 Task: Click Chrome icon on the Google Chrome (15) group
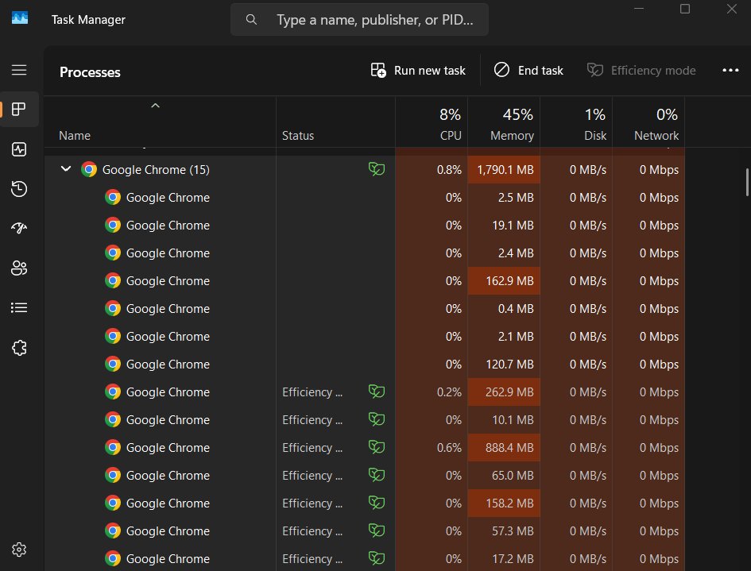[x=88, y=169]
